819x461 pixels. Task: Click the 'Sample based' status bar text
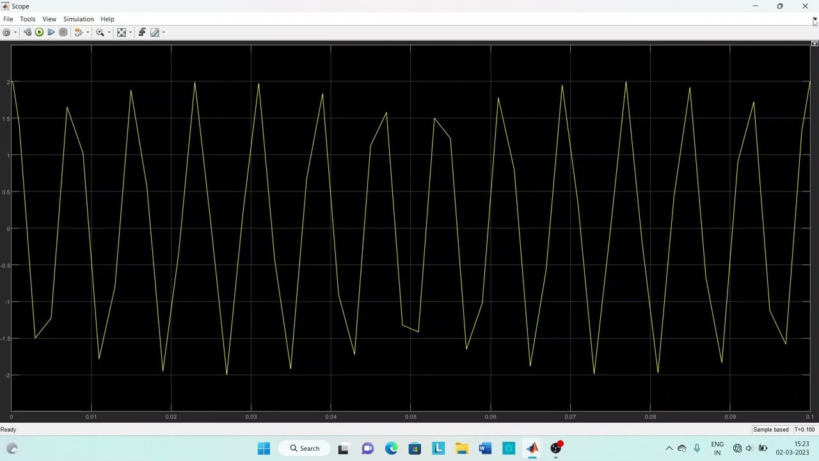point(771,430)
